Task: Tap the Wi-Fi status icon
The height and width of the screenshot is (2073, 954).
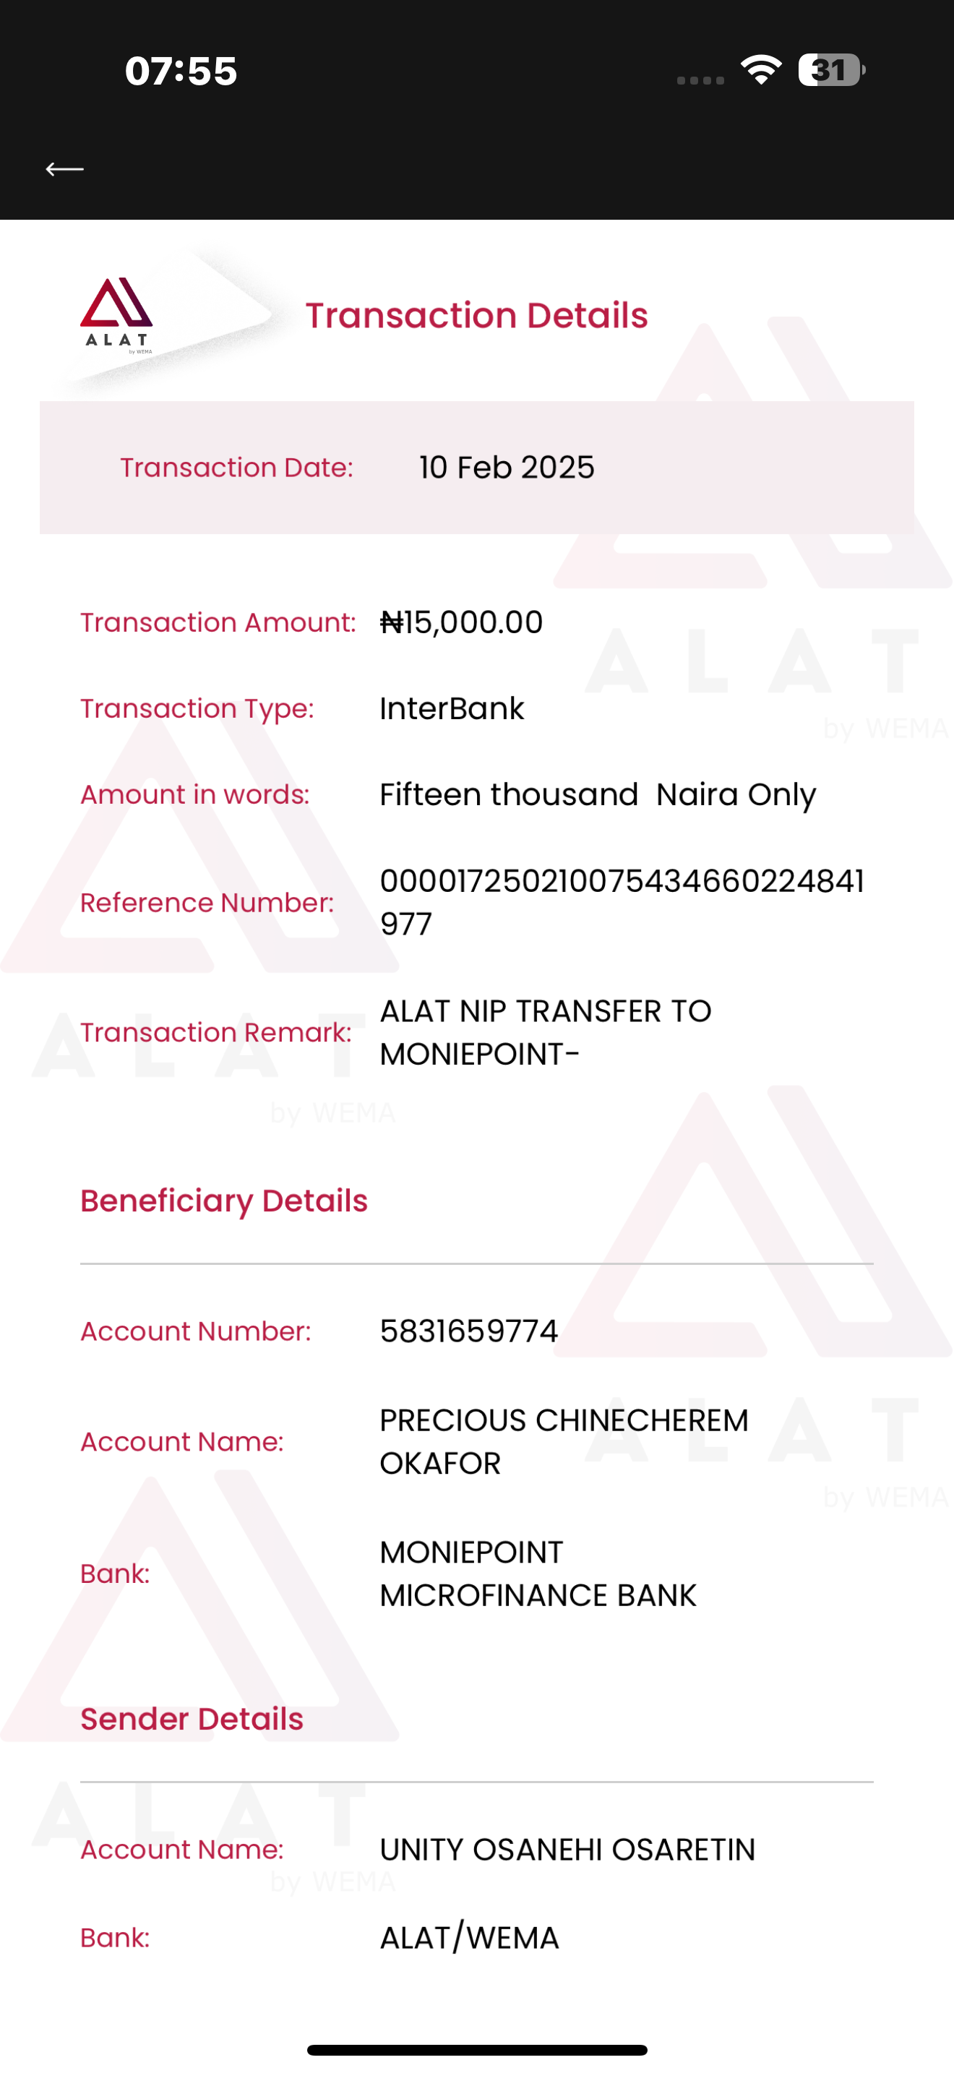Action: click(x=761, y=70)
